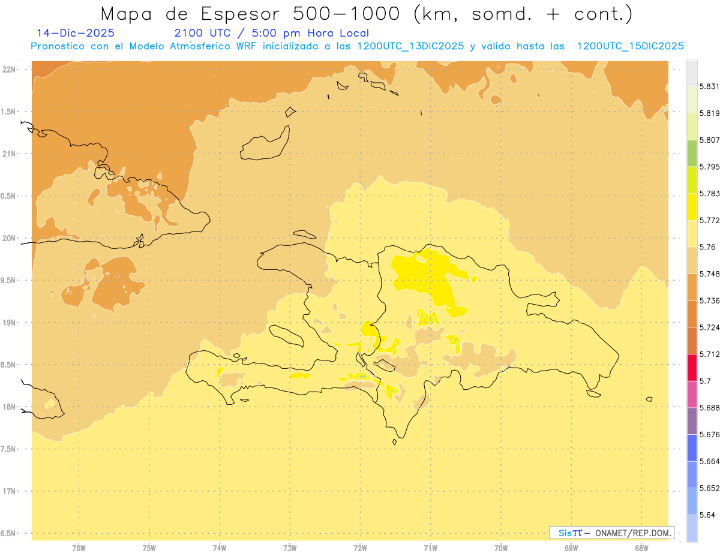Click the latitude axis label 20N
This screenshot has width=720, height=556.
[9, 238]
